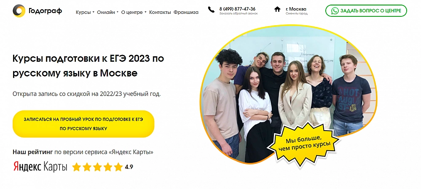
Task: Expand the О центре dropdown menu
Action: 134,12
